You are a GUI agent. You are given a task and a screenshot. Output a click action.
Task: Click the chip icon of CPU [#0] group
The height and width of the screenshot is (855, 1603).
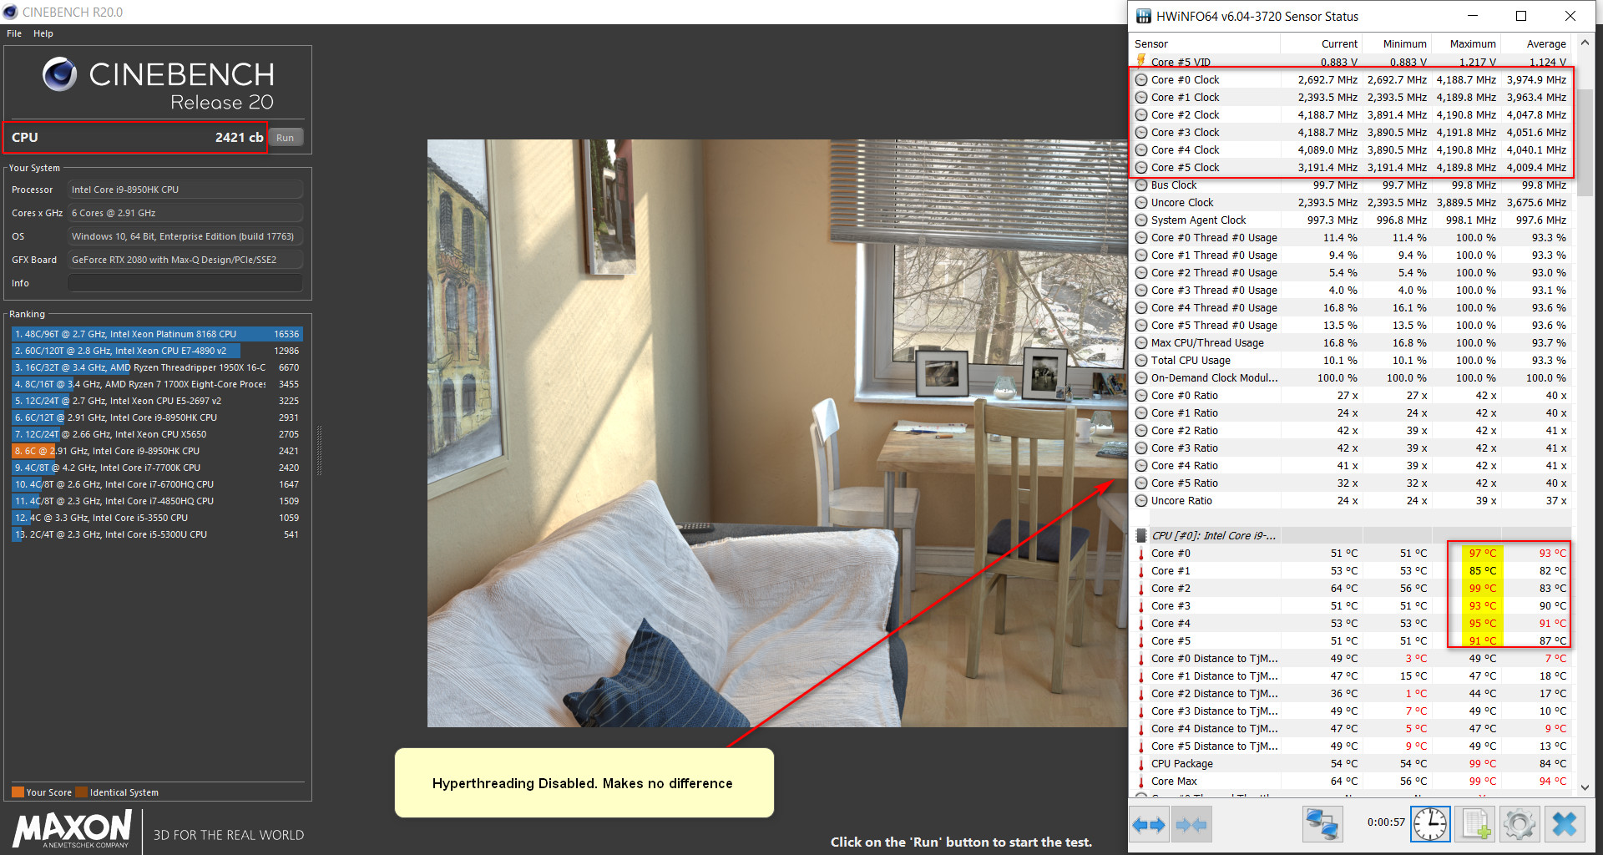(1141, 536)
